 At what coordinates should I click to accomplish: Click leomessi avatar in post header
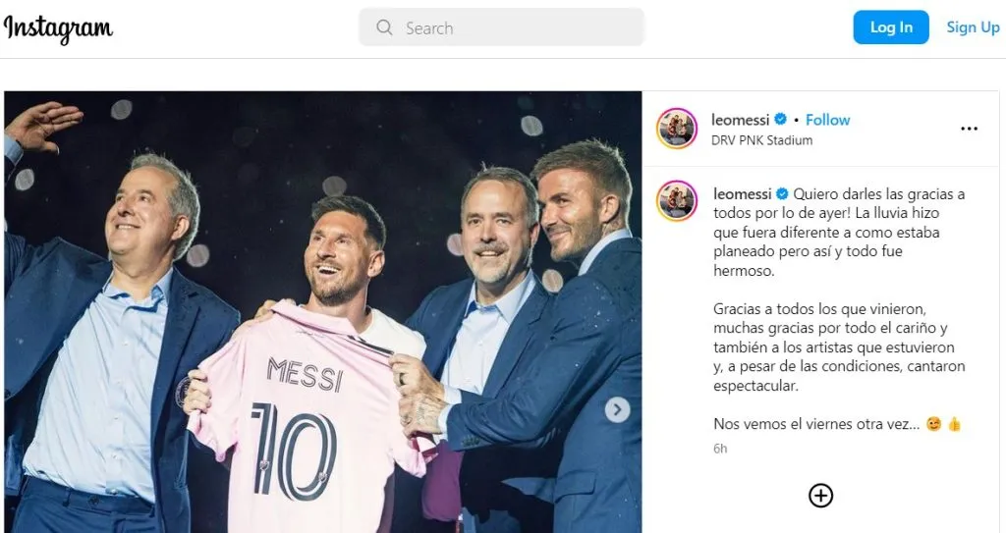click(x=677, y=129)
